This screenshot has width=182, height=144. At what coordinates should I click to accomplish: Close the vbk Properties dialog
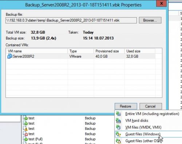162,4
